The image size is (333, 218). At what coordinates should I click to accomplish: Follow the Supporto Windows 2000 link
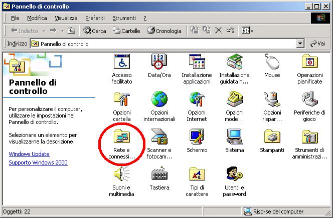pos(38,162)
